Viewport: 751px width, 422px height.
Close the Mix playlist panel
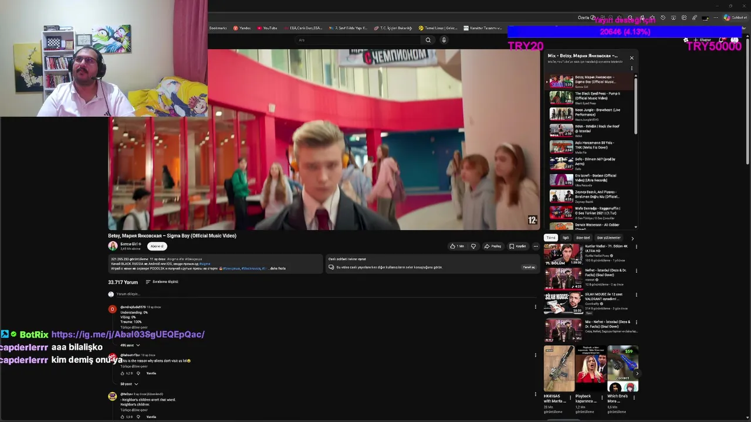[632, 58]
